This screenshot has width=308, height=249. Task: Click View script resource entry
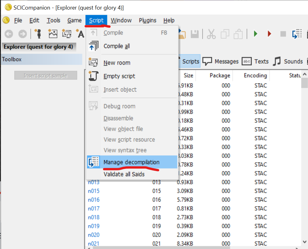point(132,140)
